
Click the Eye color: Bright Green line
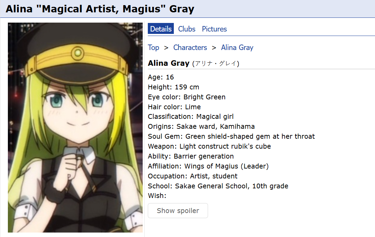click(x=186, y=97)
